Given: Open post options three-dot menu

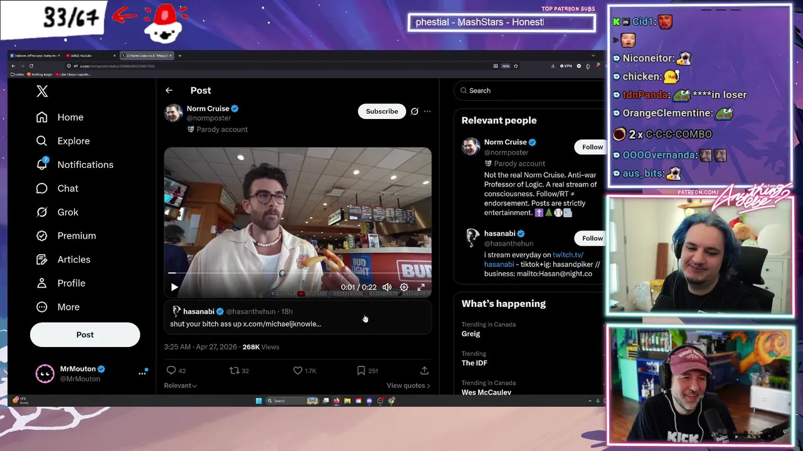Looking at the screenshot, I should [x=427, y=111].
